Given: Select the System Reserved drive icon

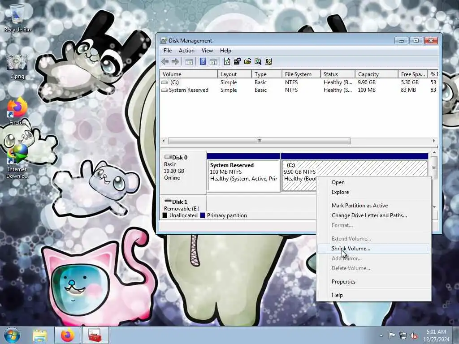Looking at the screenshot, I should click(165, 90).
